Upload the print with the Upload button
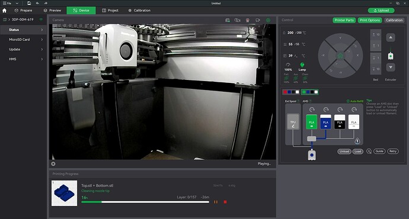The image size is (409, 219). tap(381, 11)
